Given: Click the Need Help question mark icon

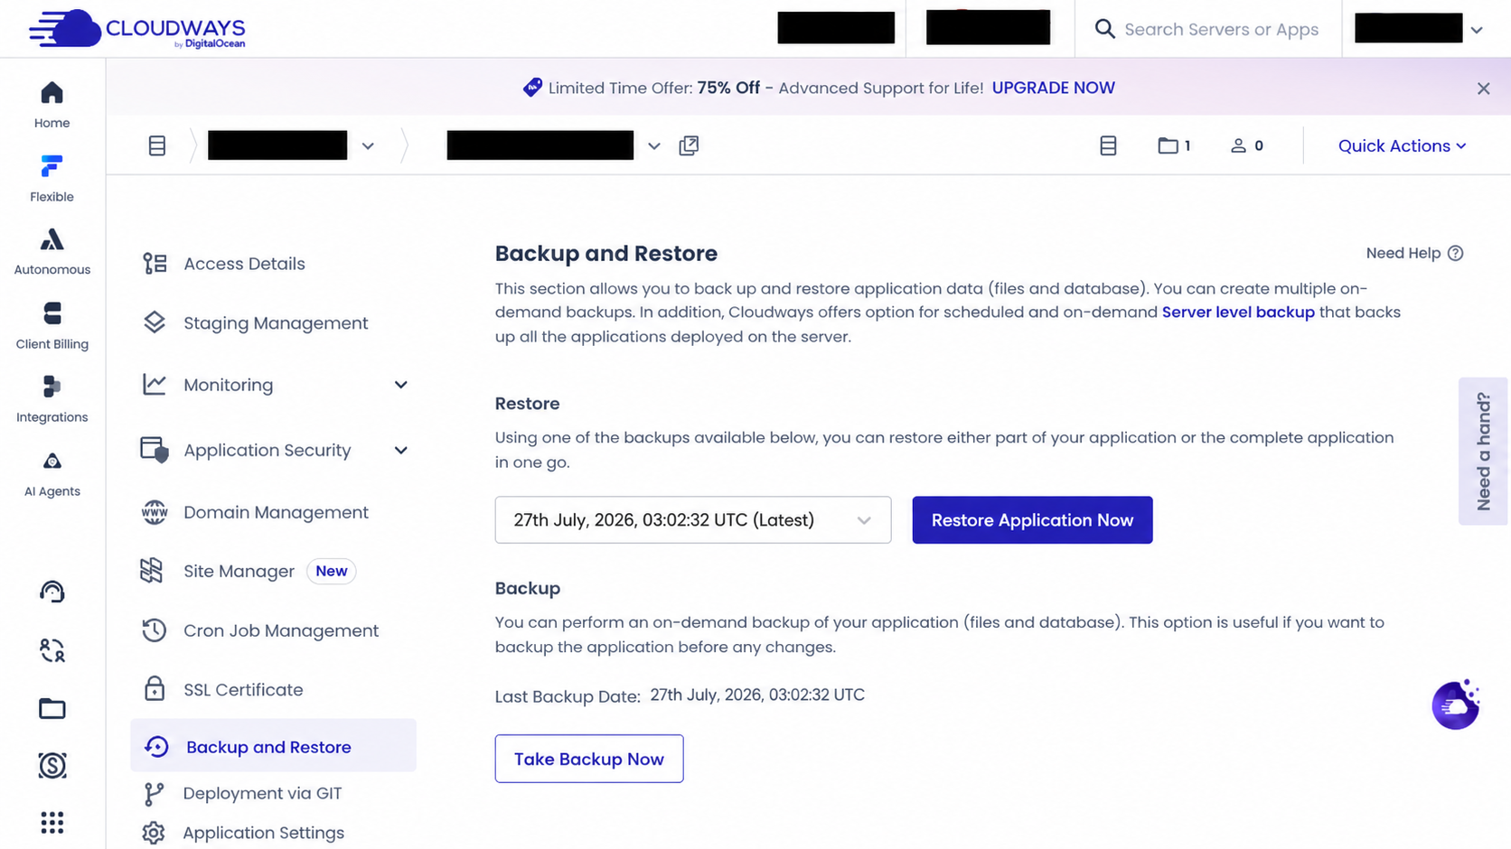Looking at the screenshot, I should coord(1455,253).
